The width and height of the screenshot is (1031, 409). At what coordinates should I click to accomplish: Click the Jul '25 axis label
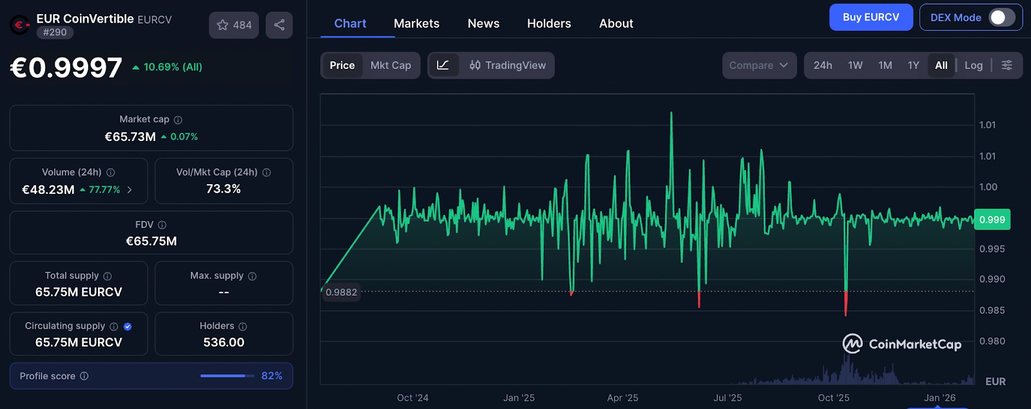pos(727,398)
